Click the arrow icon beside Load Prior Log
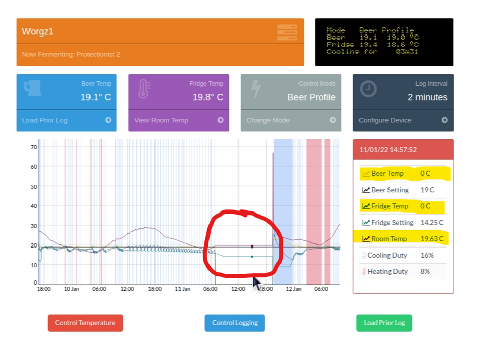478x353 pixels. [108, 120]
